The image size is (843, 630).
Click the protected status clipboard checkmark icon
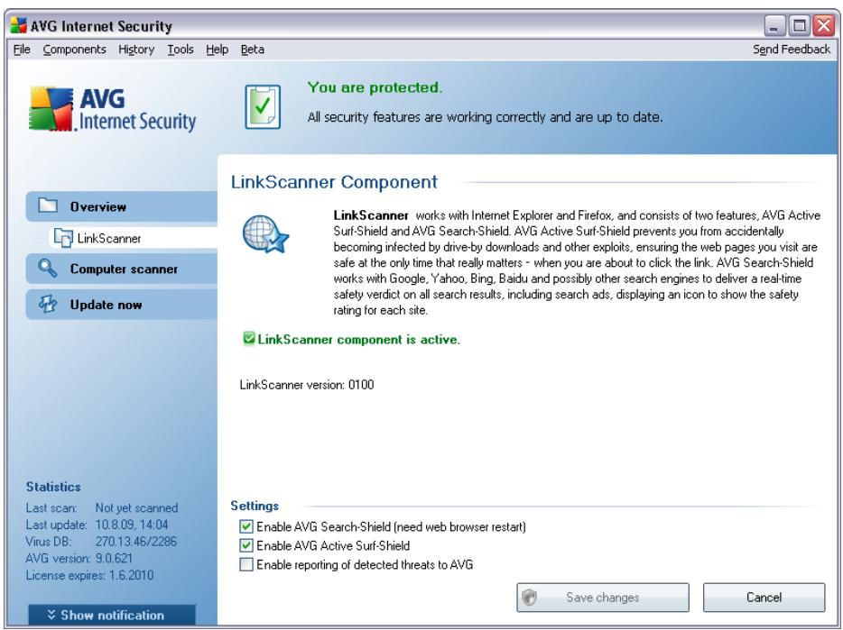[x=263, y=106]
